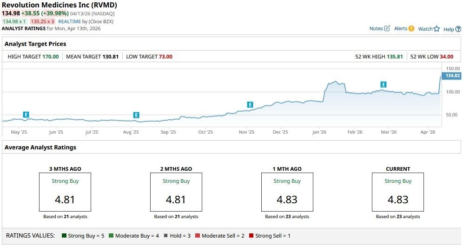This screenshot has height=245, width=463.
Task: Click the dark green Strong Buy swatch
Action: pos(64,236)
